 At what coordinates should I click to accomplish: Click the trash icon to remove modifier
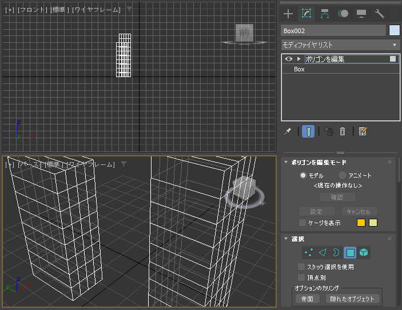click(x=343, y=131)
